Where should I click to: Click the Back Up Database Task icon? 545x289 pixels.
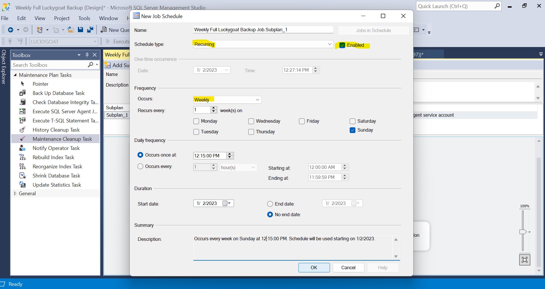pos(22,93)
